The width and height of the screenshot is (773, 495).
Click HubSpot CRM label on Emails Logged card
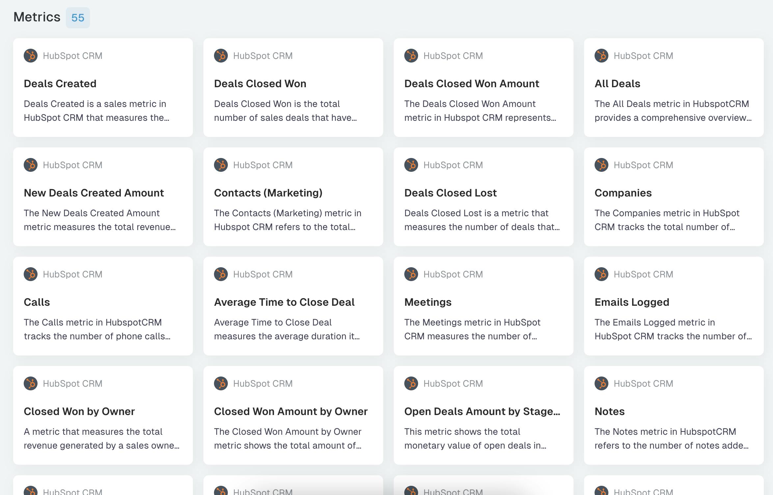coord(643,274)
